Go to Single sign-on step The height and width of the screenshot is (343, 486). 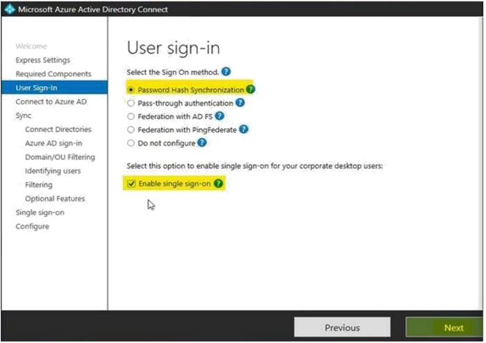[40, 213]
